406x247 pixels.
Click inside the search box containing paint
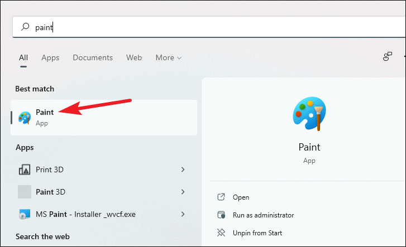[209, 27]
